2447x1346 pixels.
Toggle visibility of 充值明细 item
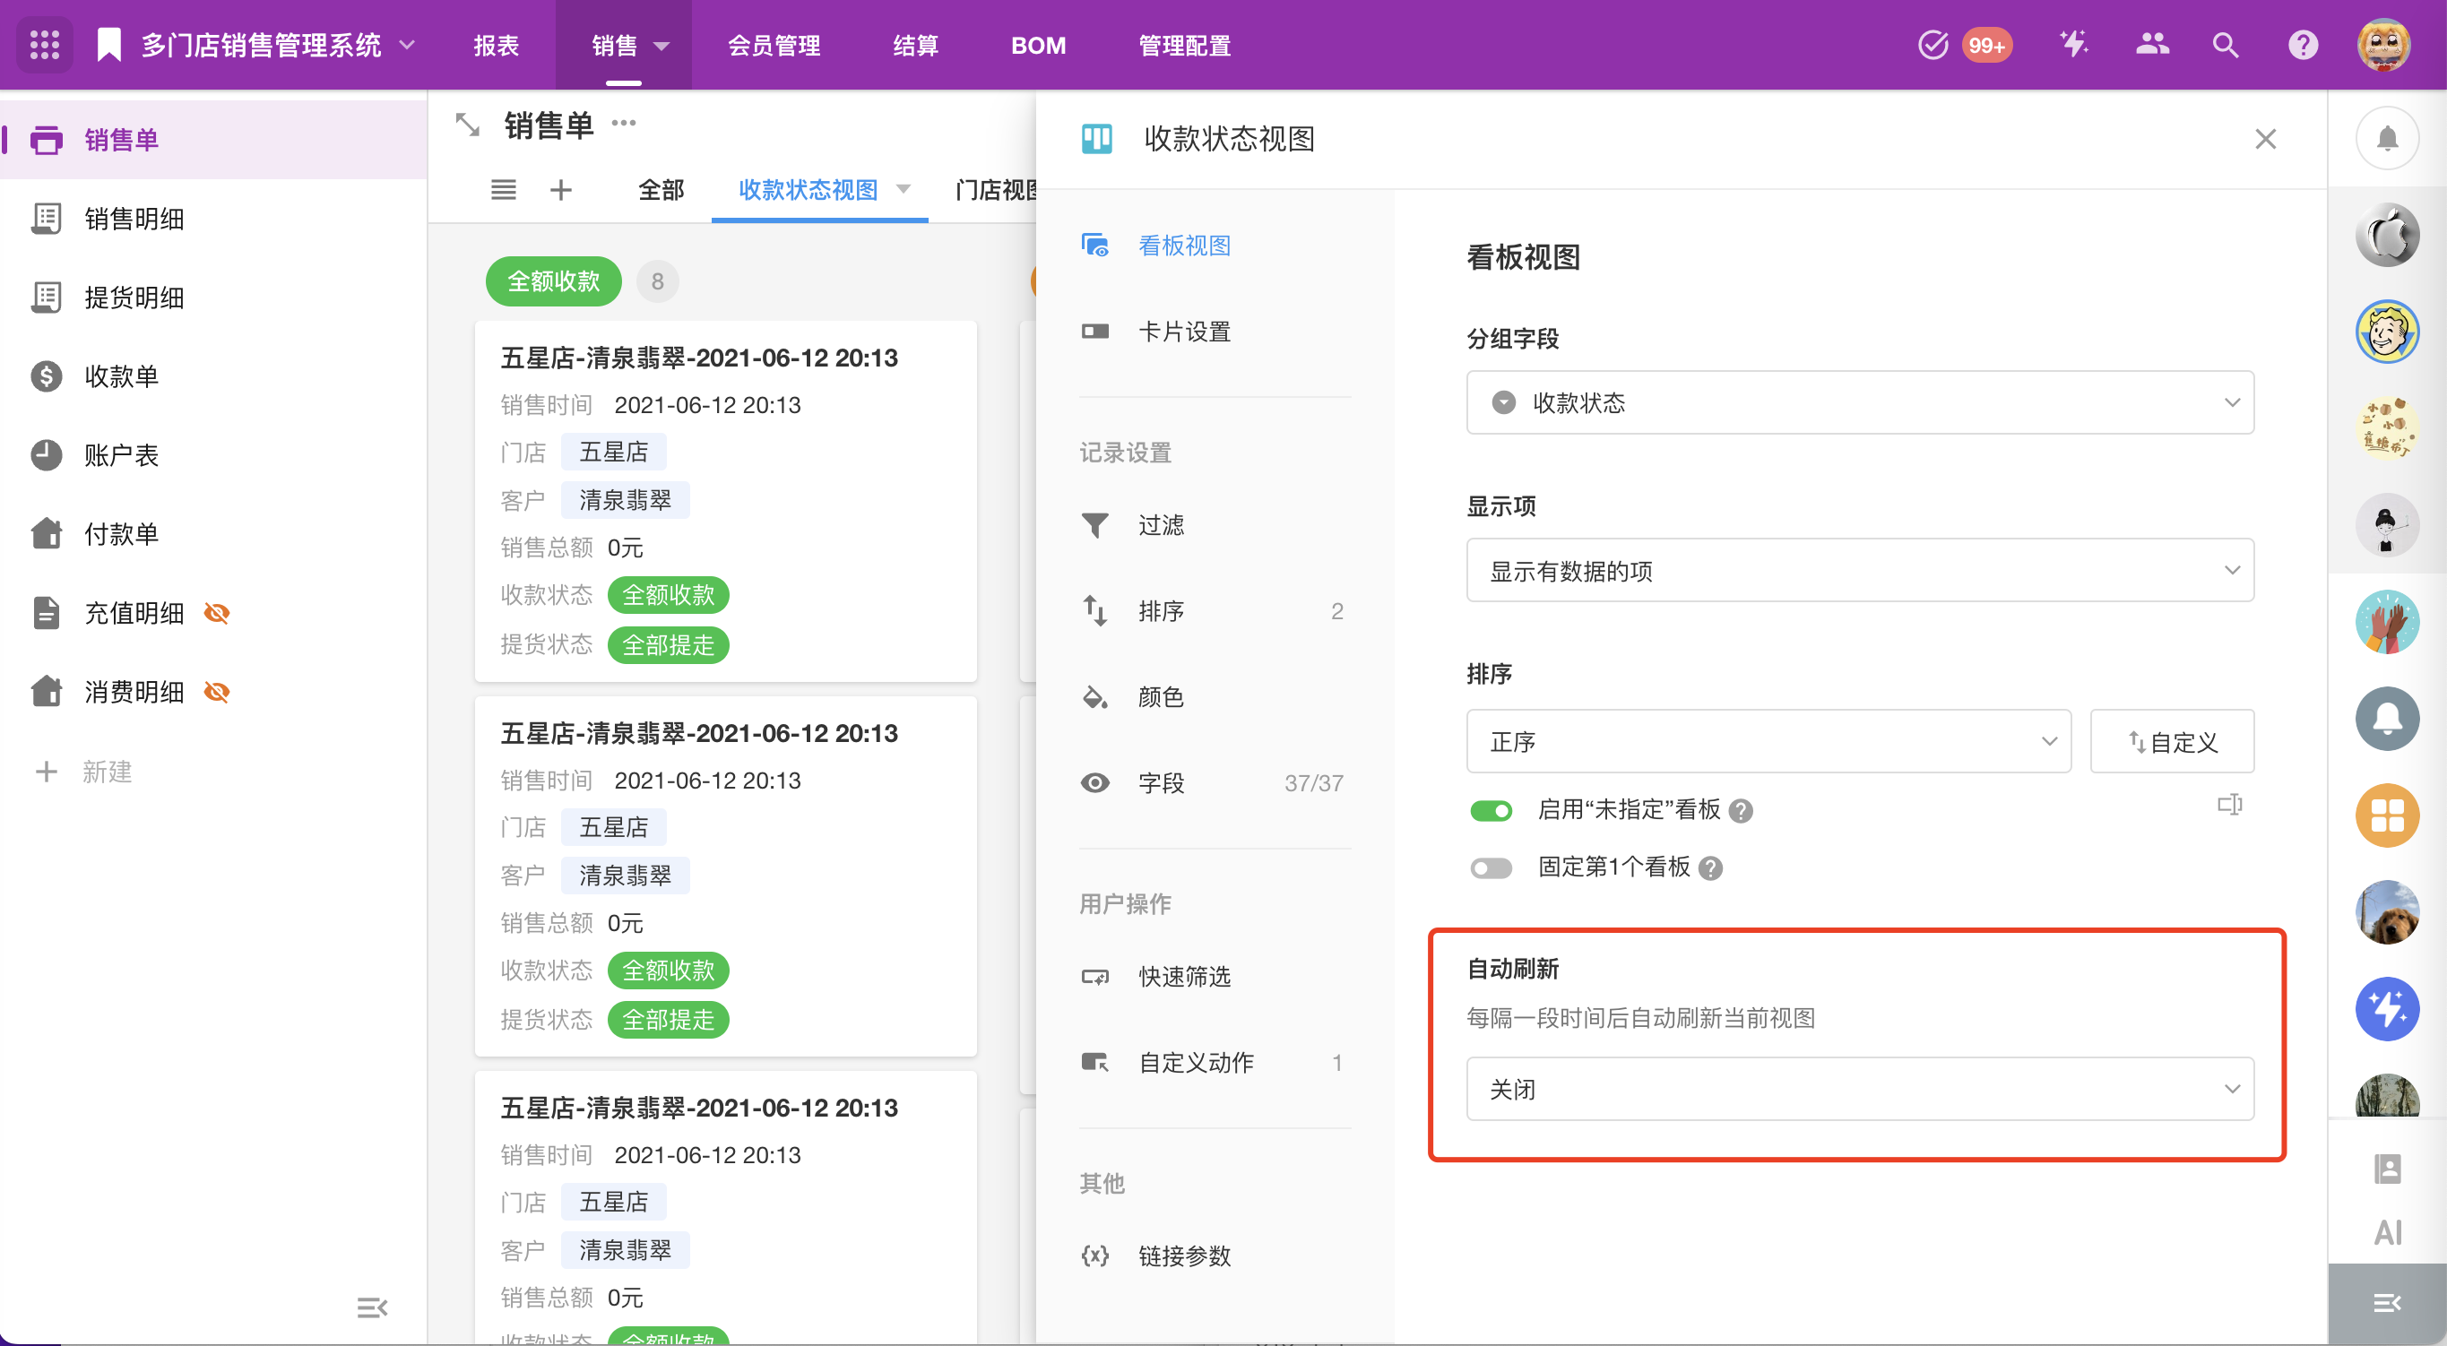(218, 614)
